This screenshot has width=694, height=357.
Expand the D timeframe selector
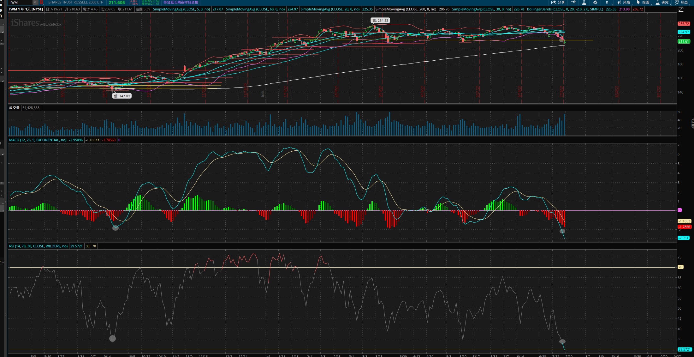point(607,2)
